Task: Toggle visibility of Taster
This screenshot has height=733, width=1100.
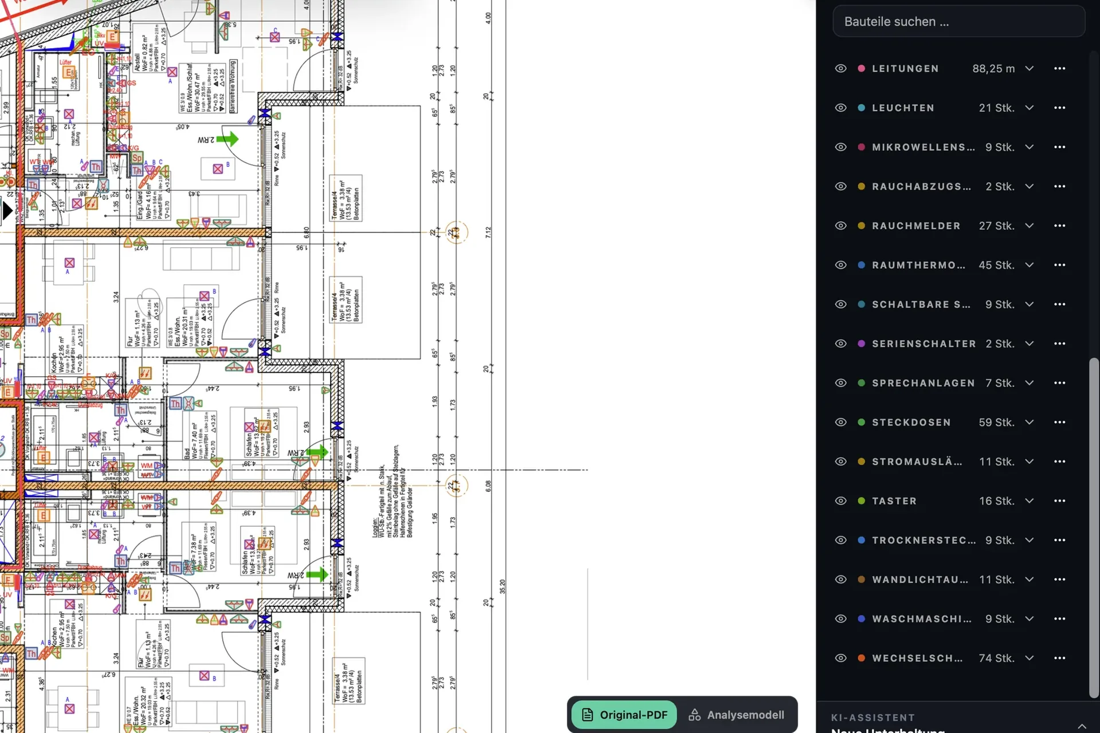Action: [x=840, y=501]
